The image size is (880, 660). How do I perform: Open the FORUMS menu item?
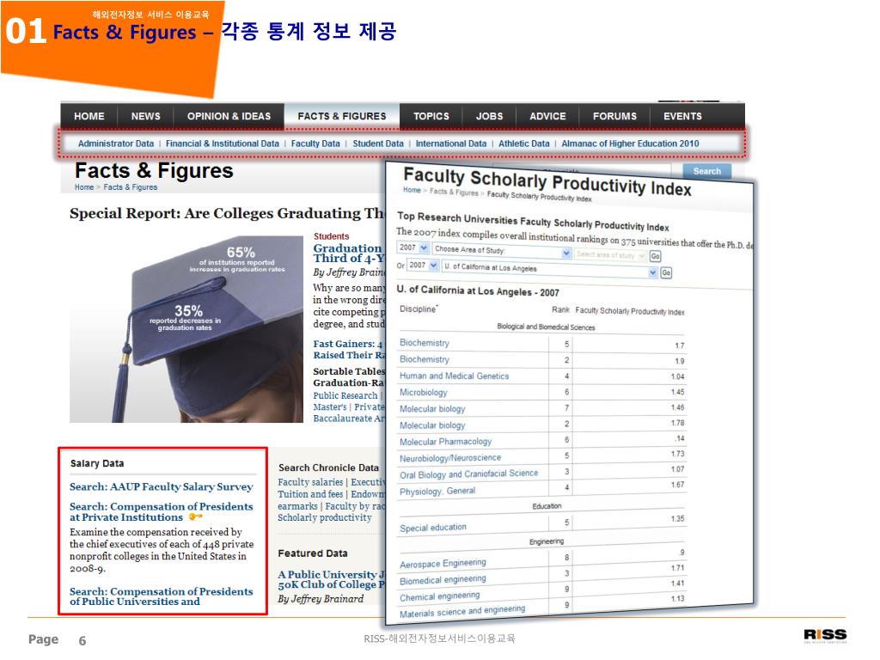[x=614, y=116]
